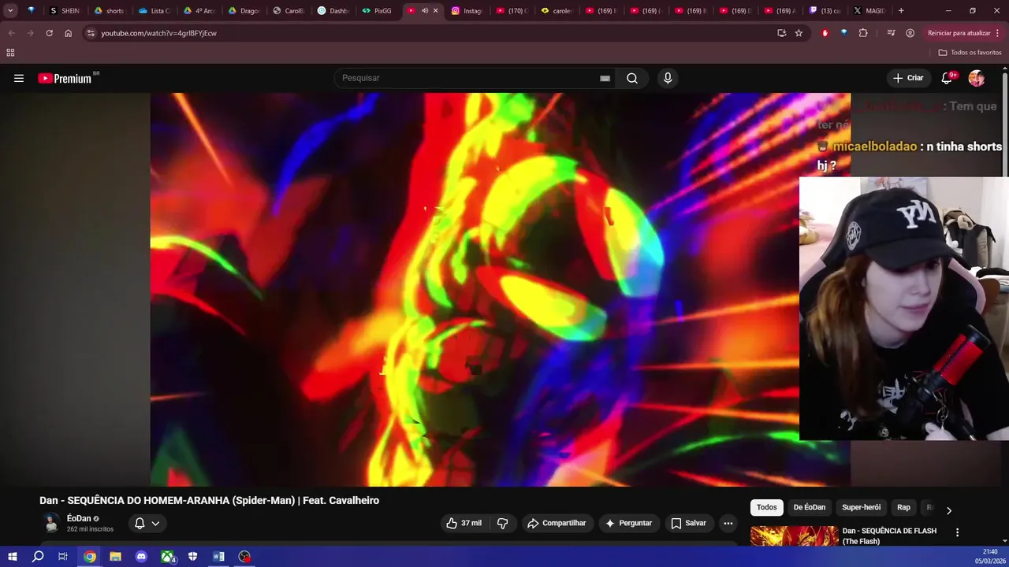Open the browser three-dot menu

tap(998, 33)
